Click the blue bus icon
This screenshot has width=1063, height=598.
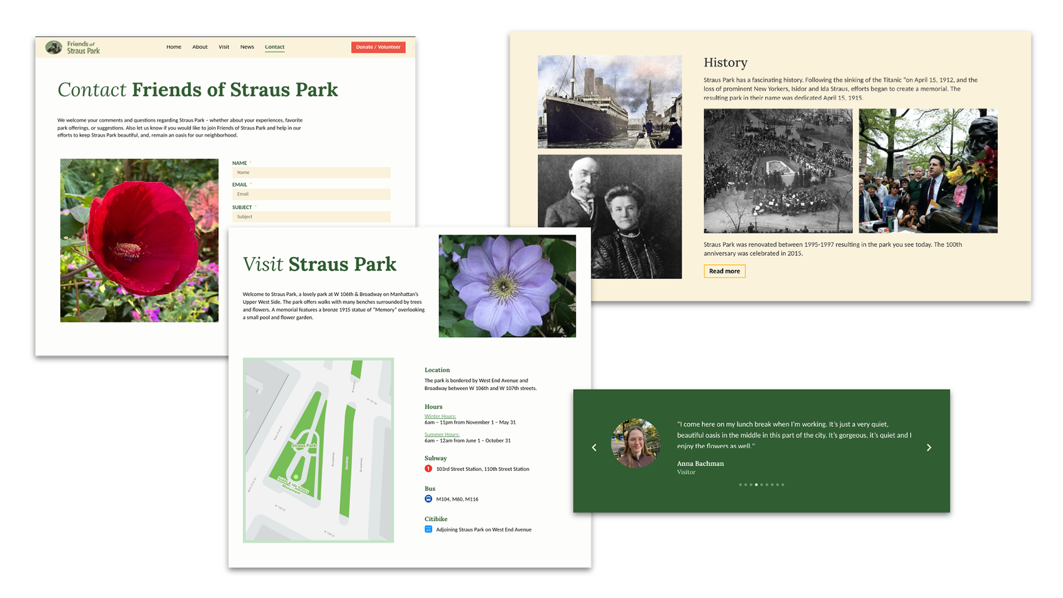(x=428, y=499)
